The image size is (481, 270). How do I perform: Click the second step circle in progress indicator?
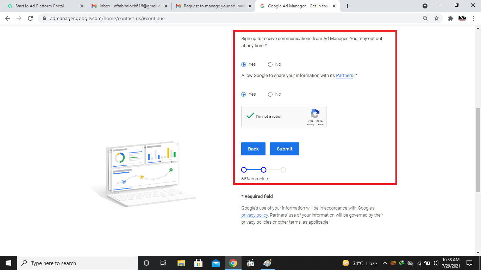tap(263, 170)
